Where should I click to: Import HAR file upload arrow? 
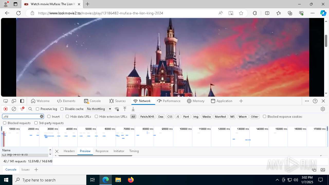[125, 109]
